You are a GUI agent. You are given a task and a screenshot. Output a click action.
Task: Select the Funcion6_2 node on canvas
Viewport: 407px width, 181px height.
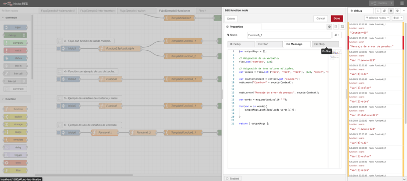coord(143,133)
